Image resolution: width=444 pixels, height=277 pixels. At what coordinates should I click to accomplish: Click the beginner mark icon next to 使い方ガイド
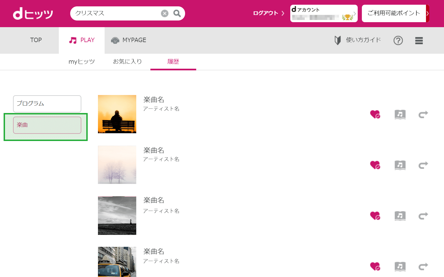coord(337,40)
